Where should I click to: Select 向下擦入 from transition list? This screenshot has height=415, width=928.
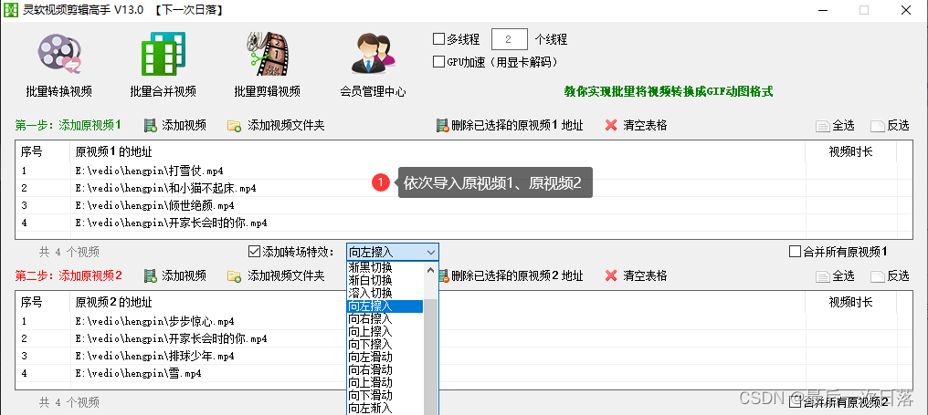click(385, 345)
